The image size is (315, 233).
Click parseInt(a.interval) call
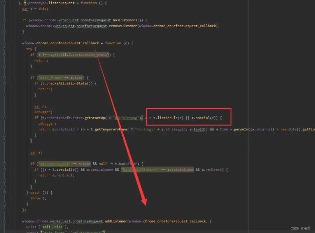(254, 129)
